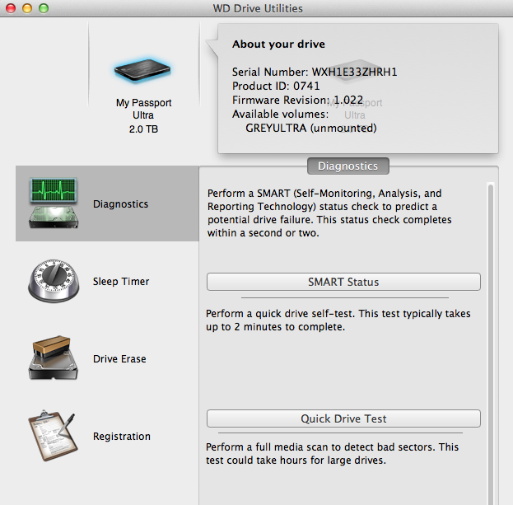The height and width of the screenshot is (505, 513).
Task: Click the Diagnostics tab header
Action: [348, 166]
